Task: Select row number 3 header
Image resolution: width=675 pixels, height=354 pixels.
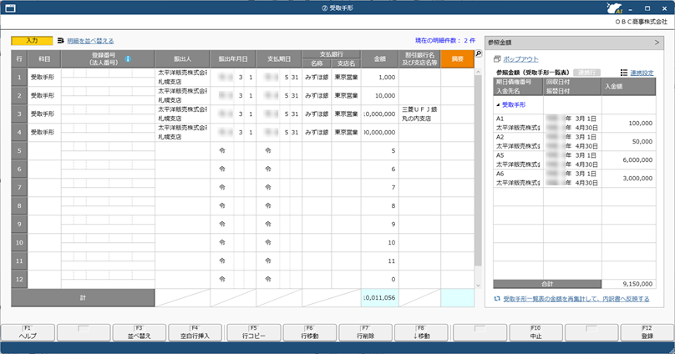Action: 19,114
